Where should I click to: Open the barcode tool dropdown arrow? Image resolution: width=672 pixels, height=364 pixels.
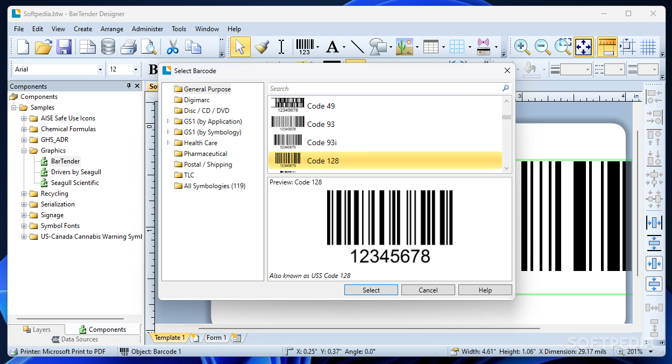click(318, 47)
